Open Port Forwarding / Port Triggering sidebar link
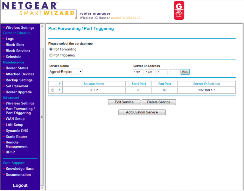This screenshot has width=244, height=191. 20,111
